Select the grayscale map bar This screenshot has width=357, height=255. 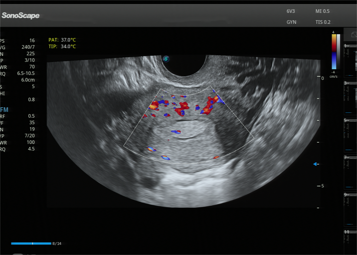(338, 52)
